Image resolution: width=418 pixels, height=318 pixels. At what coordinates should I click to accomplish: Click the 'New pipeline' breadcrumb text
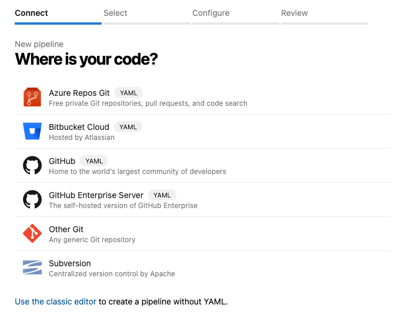[x=39, y=44]
